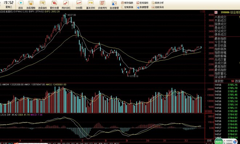Click the small box icons at chart top-right
The height and width of the screenshot is (144, 240).
202,12
